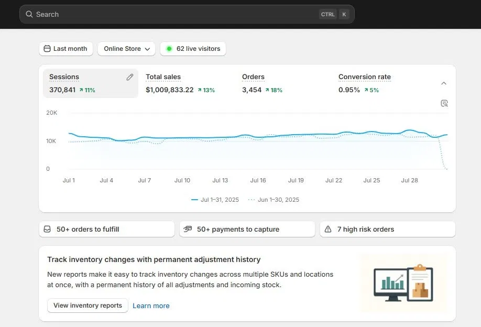Click View inventory reports button
Image resolution: width=481 pixels, height=327 pixels.
pos(88,306)
